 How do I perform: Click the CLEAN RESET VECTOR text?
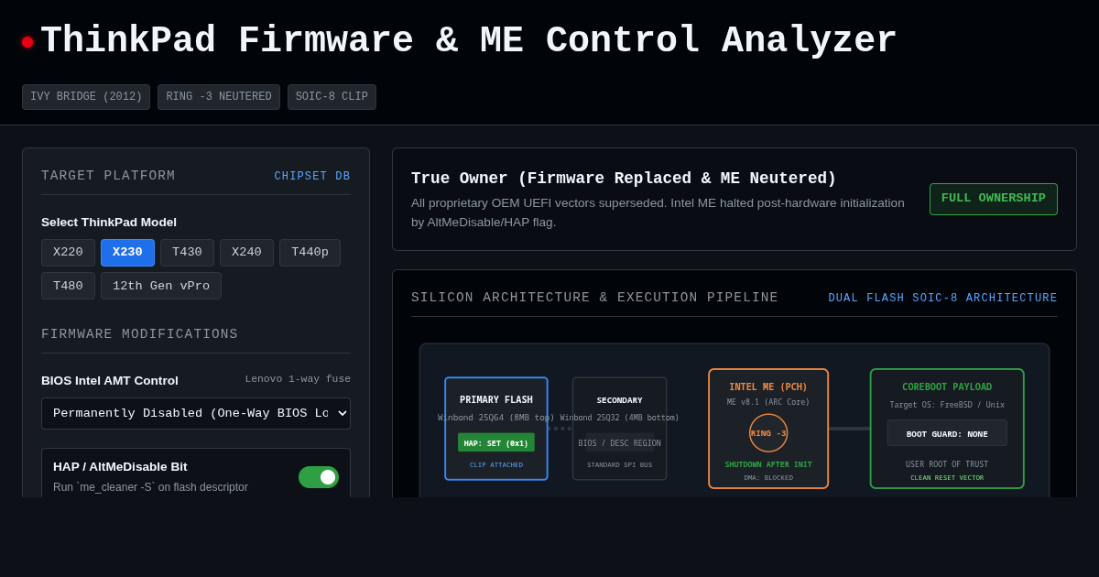pos(947,477)
